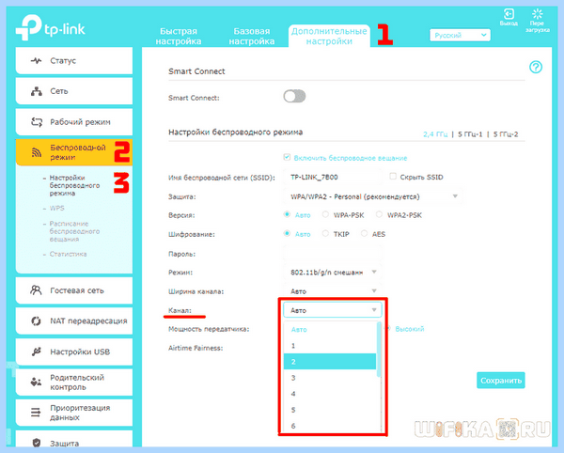Choose channel 1 in the list
564x453 pixels.
pyautogui.click(x=330, y=346)
